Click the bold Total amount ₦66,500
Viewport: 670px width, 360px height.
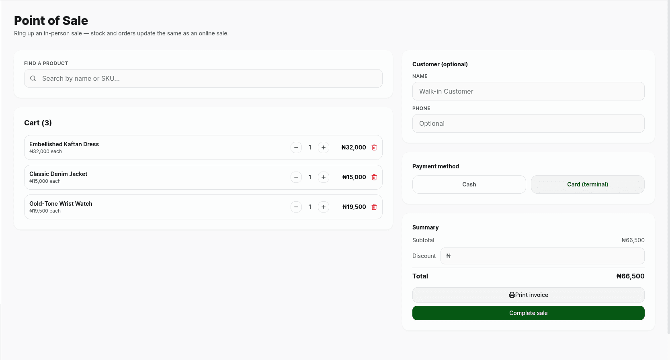pos(631,276)
